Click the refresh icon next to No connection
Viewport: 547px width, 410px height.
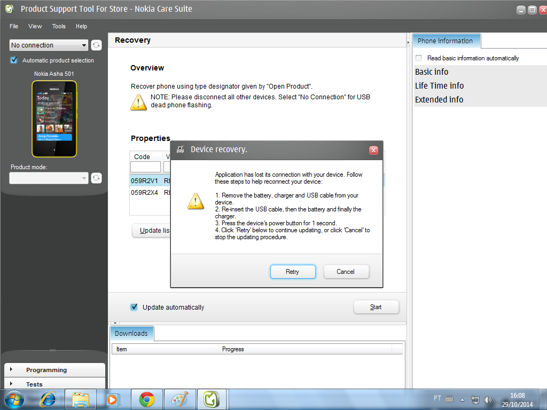click(x=96, y=45)
